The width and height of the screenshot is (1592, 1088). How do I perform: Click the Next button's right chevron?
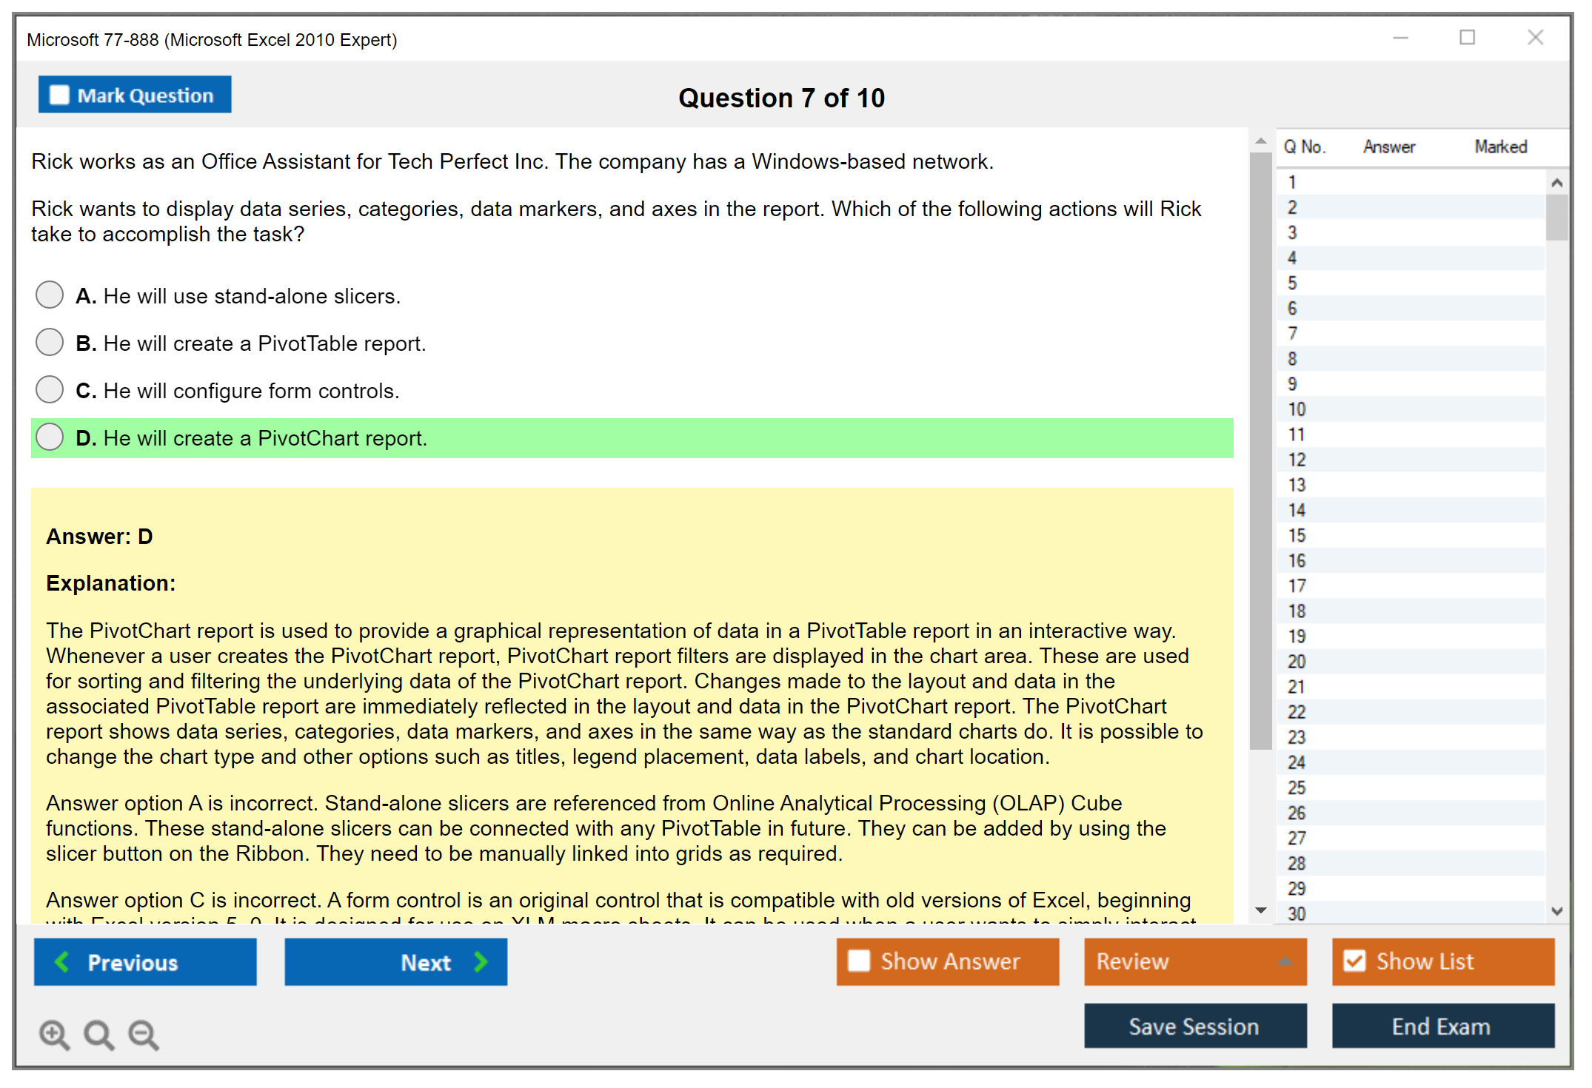481,961
